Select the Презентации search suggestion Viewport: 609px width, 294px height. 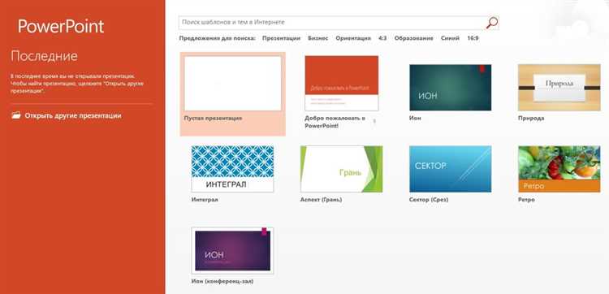tap(281, 38)
